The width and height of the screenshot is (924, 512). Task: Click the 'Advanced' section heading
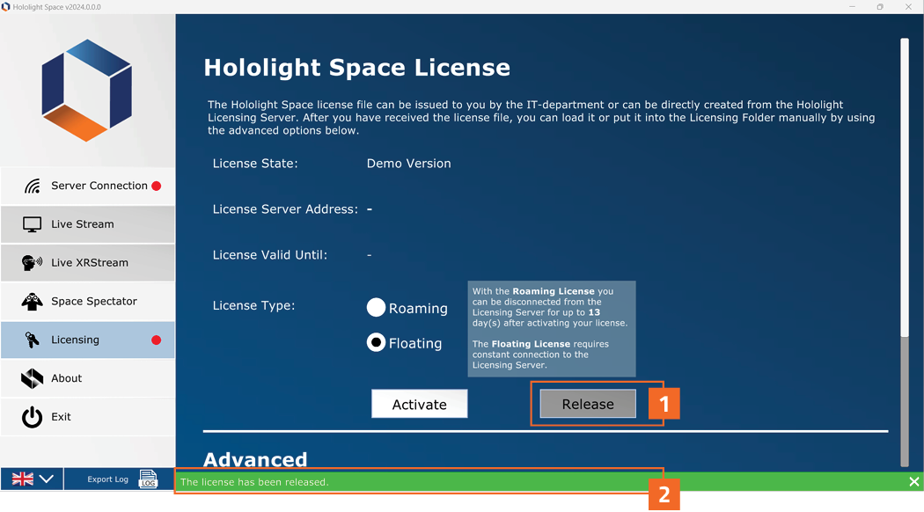[x=255, y=459]
